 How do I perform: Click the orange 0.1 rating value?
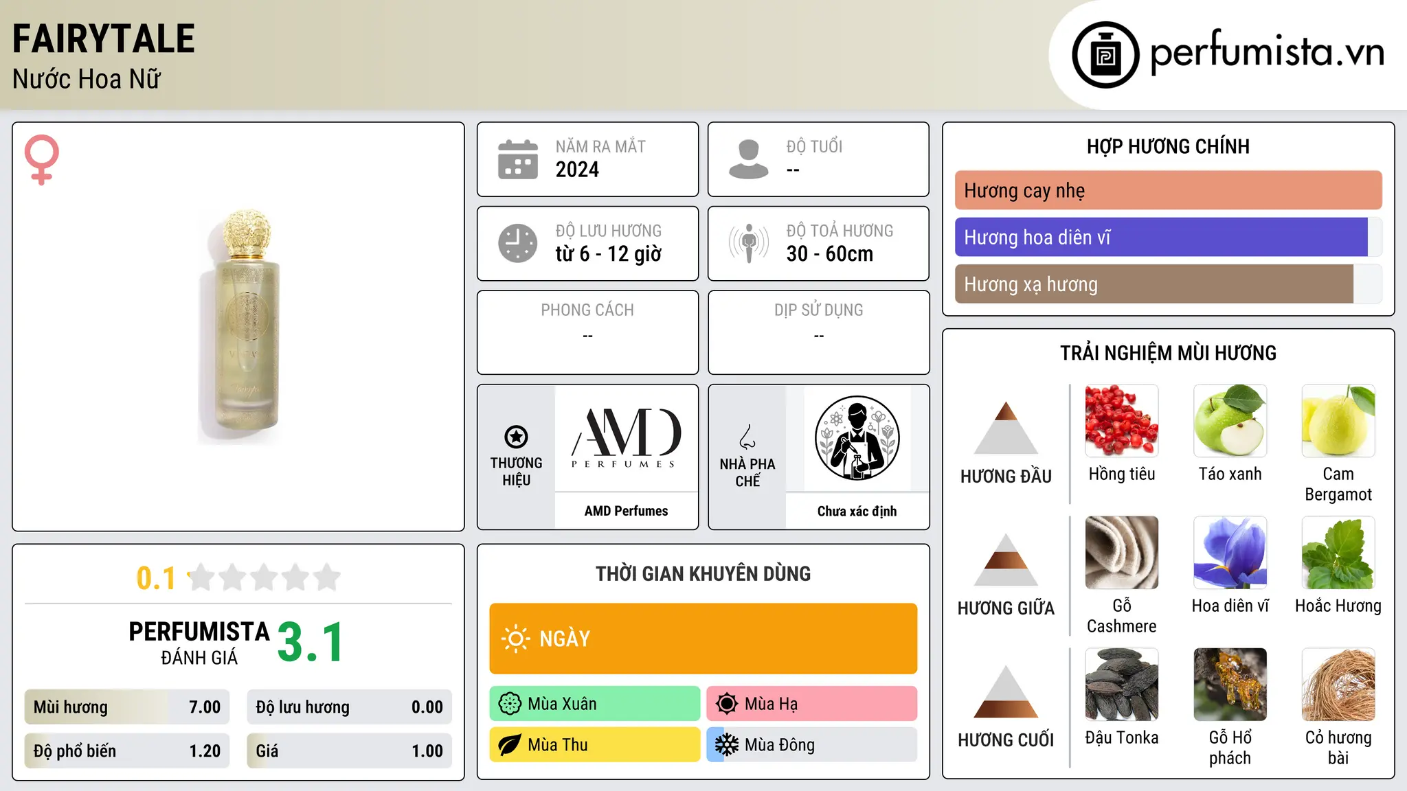[156, 578]
